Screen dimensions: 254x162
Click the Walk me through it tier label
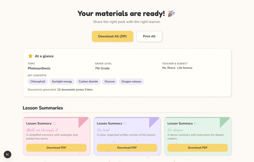click(x=42, y=130)
